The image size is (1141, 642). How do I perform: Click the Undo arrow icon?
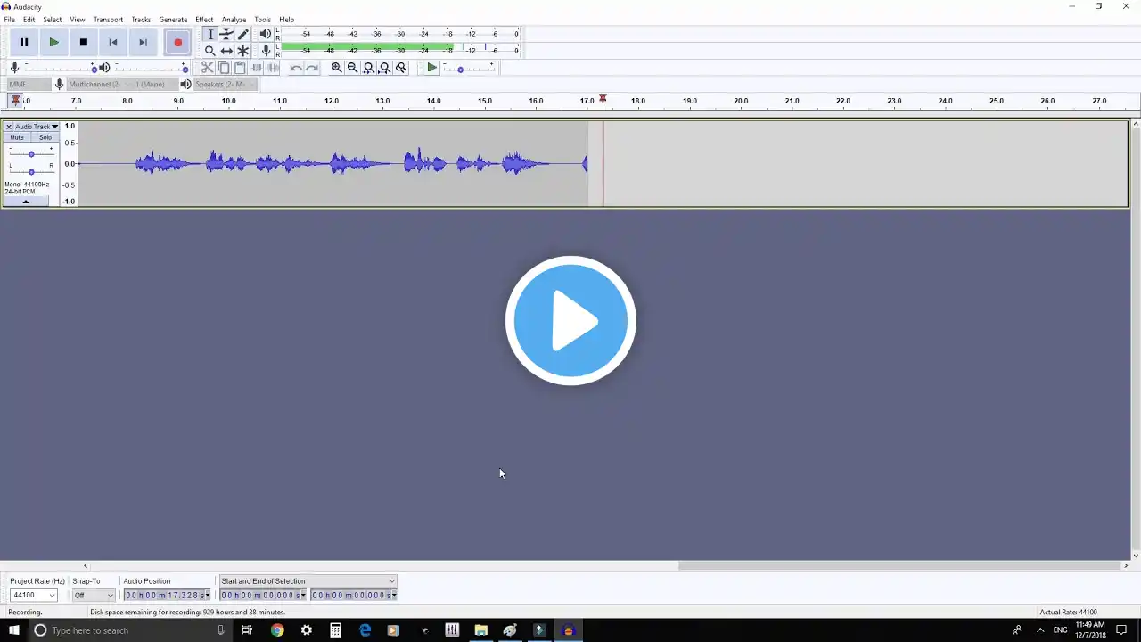click(x=296, y=68)
